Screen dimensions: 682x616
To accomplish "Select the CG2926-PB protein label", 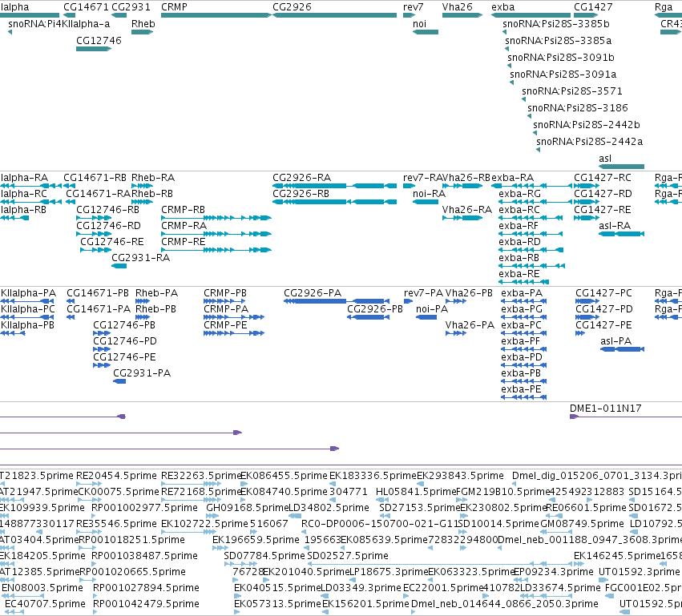I will point(375,309).
